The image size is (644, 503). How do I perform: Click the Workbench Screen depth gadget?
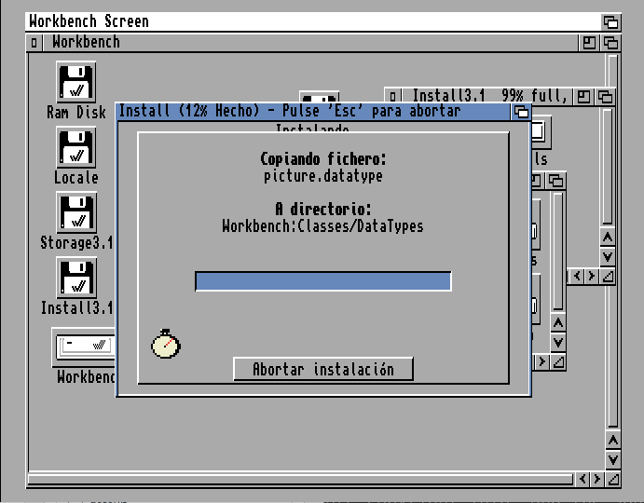tap(610, 21)
